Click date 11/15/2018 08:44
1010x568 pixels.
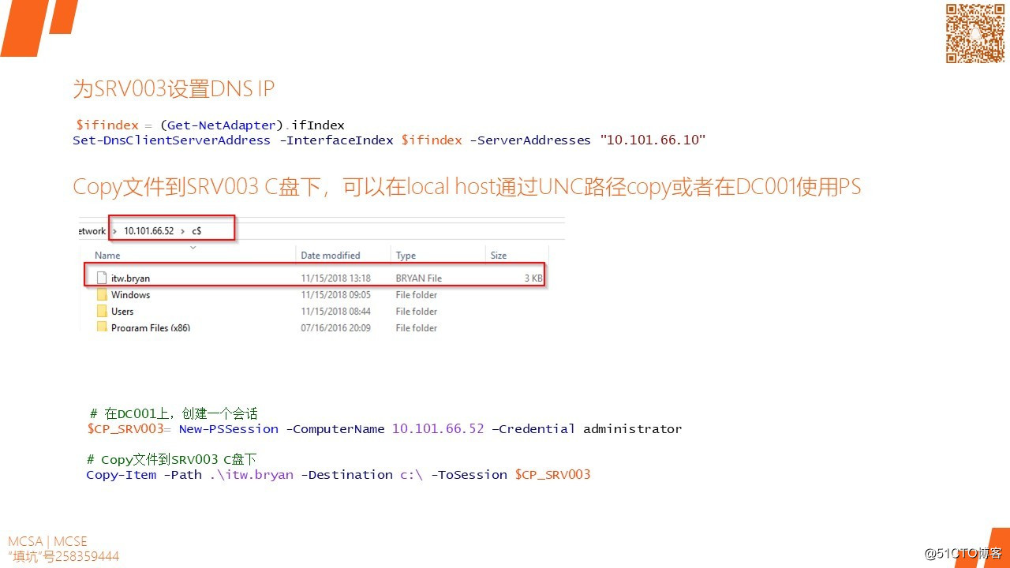pos(336,311)
